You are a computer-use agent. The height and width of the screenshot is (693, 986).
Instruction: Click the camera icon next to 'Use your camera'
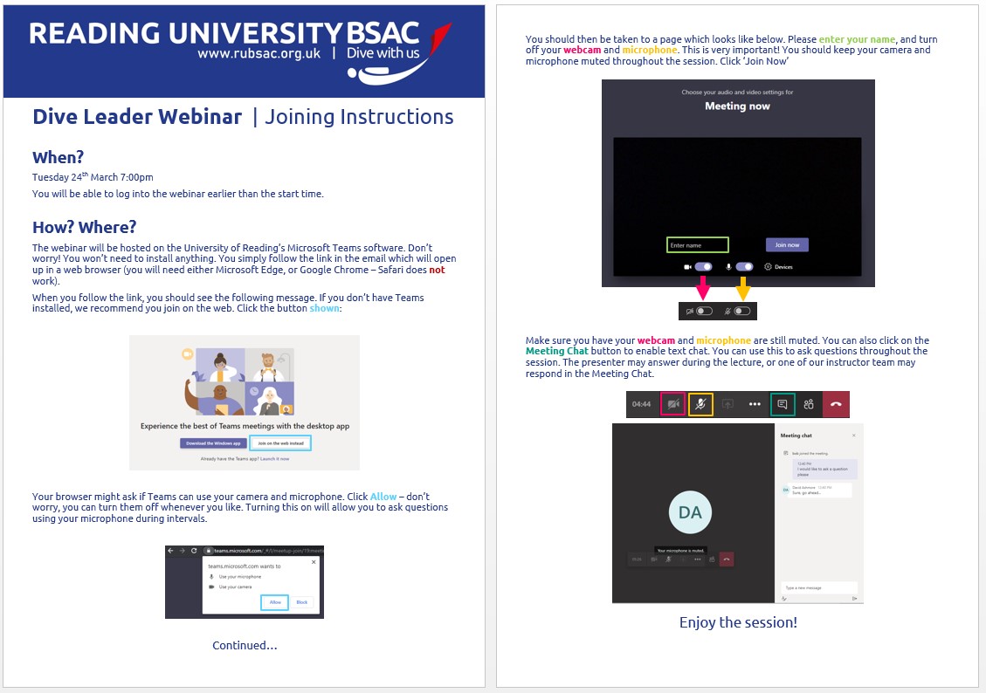(211, 587)
